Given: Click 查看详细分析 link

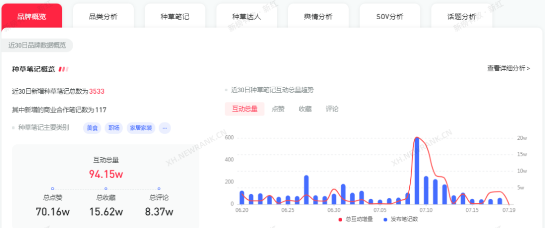Looking at the screenshot, I should point(508,68).
